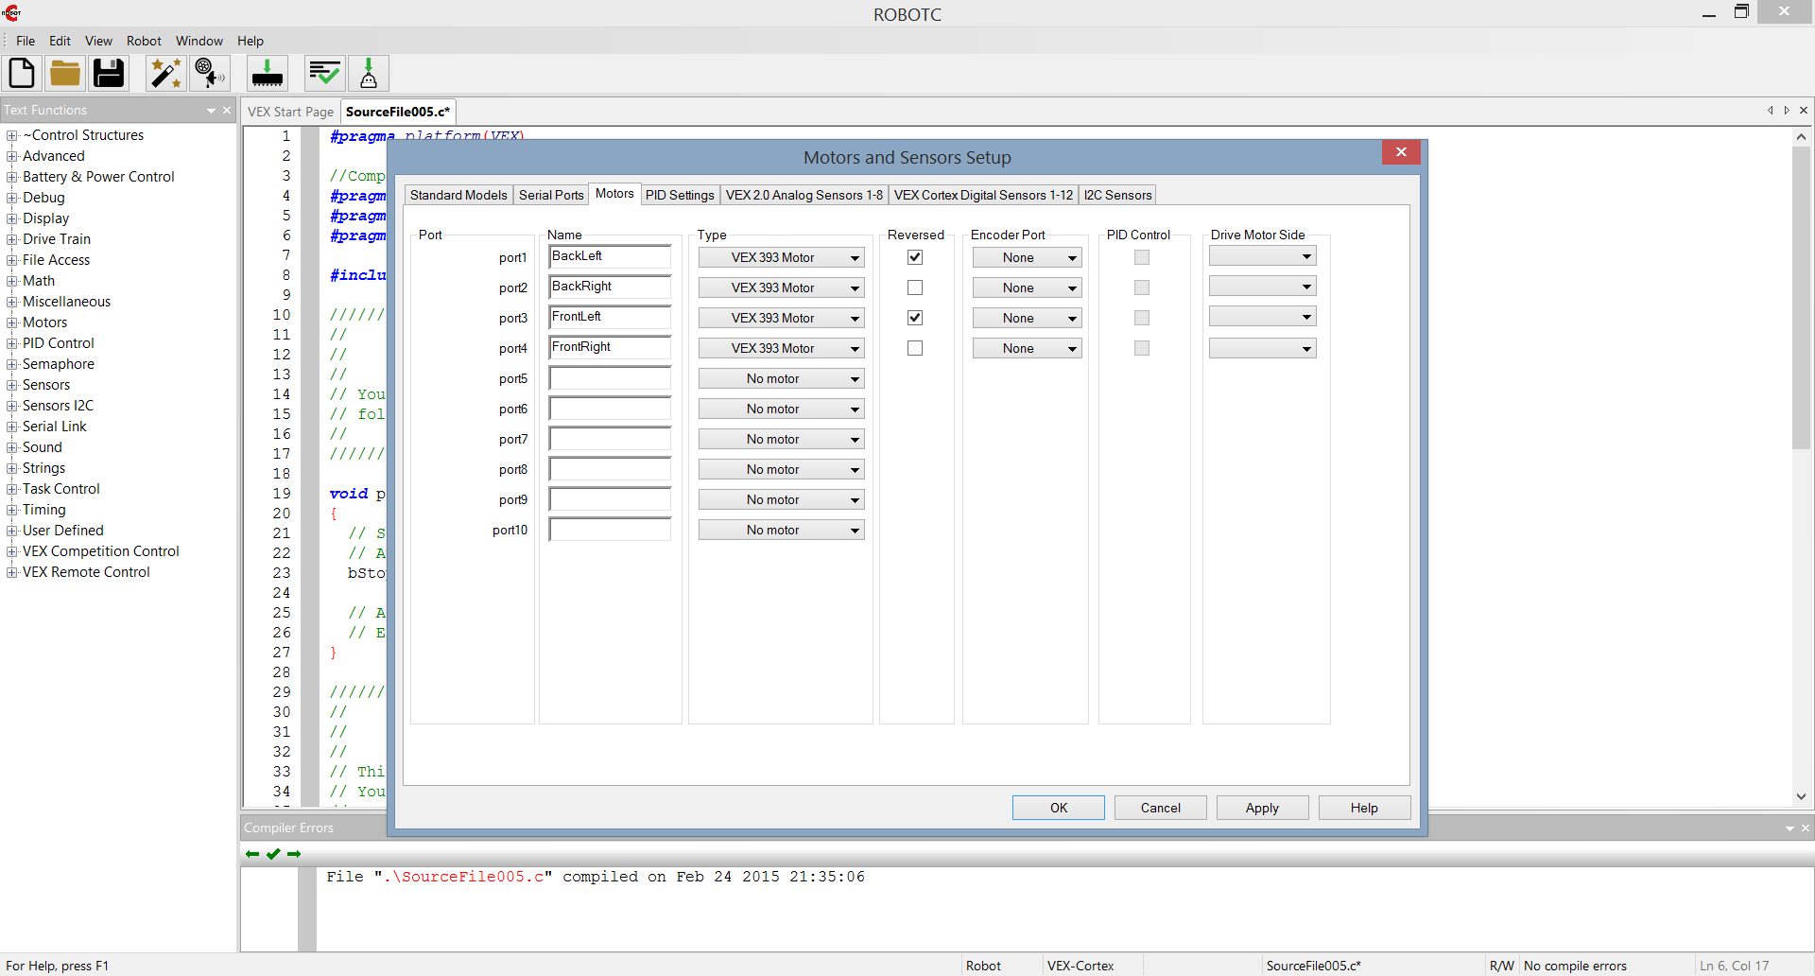Open the Type dropdown for port5

click(781, 378)
